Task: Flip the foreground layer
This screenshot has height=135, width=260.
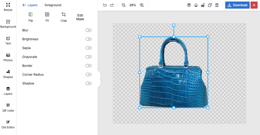Action: pyautogui.click(x=31, y=17)
